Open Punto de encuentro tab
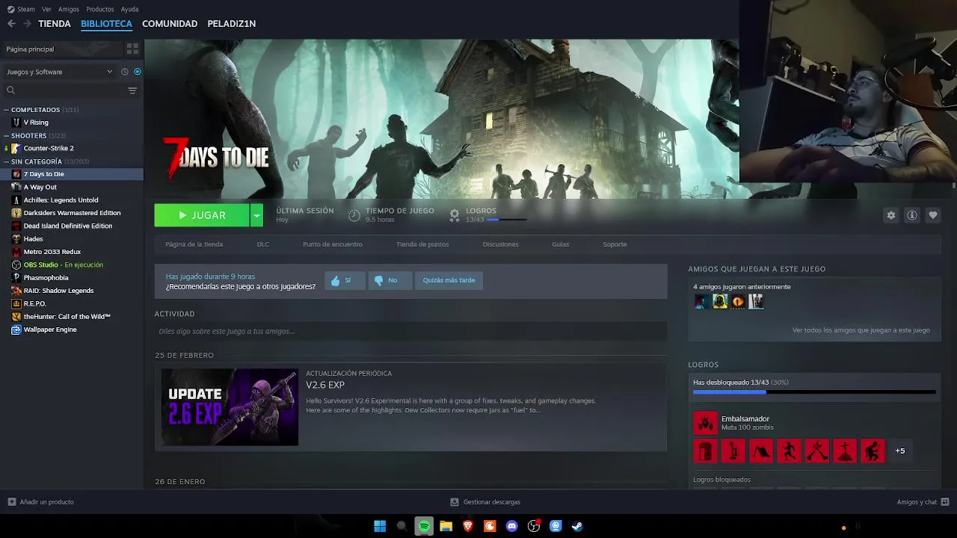Image resolution: width=957 pixels, height=538 pixels. tap(333, 244)
